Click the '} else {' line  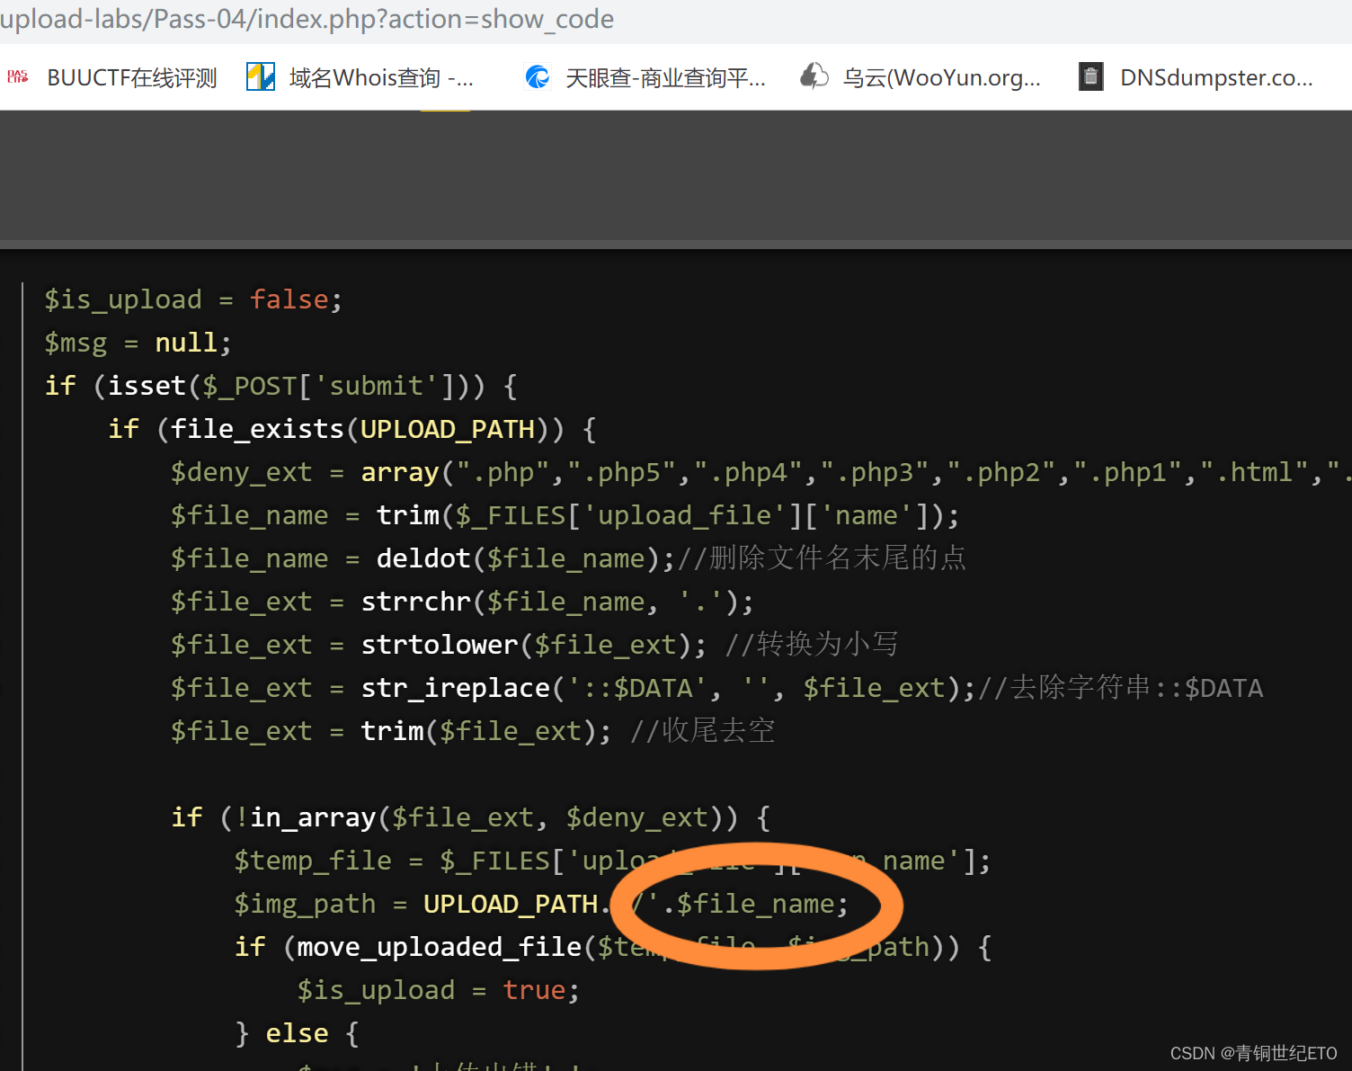point(298,1033)
